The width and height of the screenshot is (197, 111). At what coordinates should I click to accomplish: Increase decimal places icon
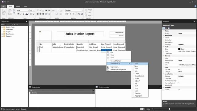coord(79,14)
